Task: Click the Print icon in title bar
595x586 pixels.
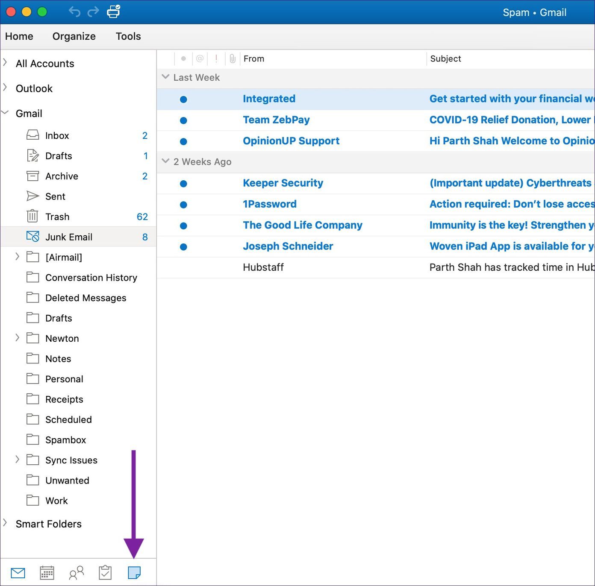Action: pyautogui.click(x=114, y=11)
